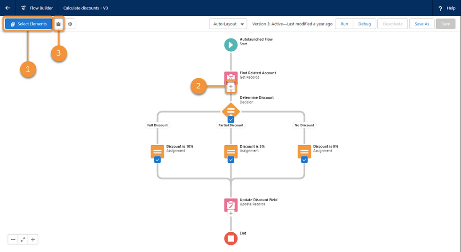Zoom in the canvas with plus
Screen dimensions: 461x252
coord(33,240)
